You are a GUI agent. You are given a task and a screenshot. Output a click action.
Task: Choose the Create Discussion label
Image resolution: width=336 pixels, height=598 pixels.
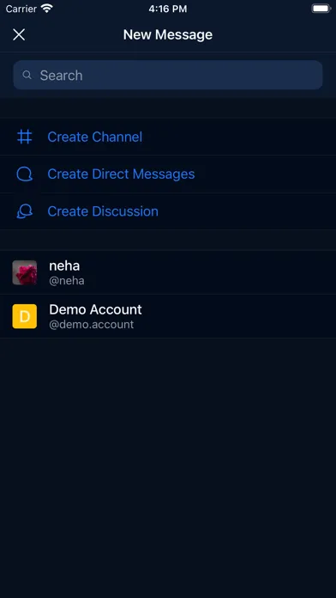pyautogui.click(x=103, y=211)
